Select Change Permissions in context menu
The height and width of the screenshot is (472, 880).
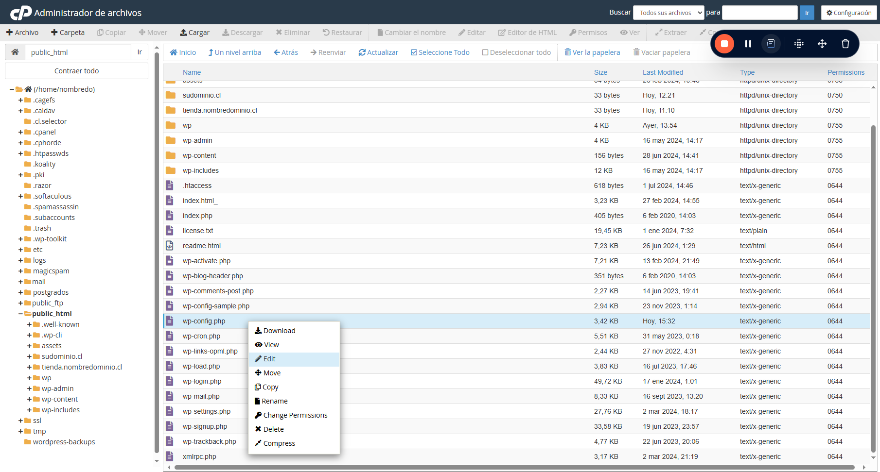(294, 415)
